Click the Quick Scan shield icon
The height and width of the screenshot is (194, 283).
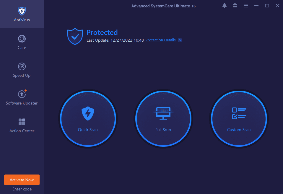(x=88, y=113)
